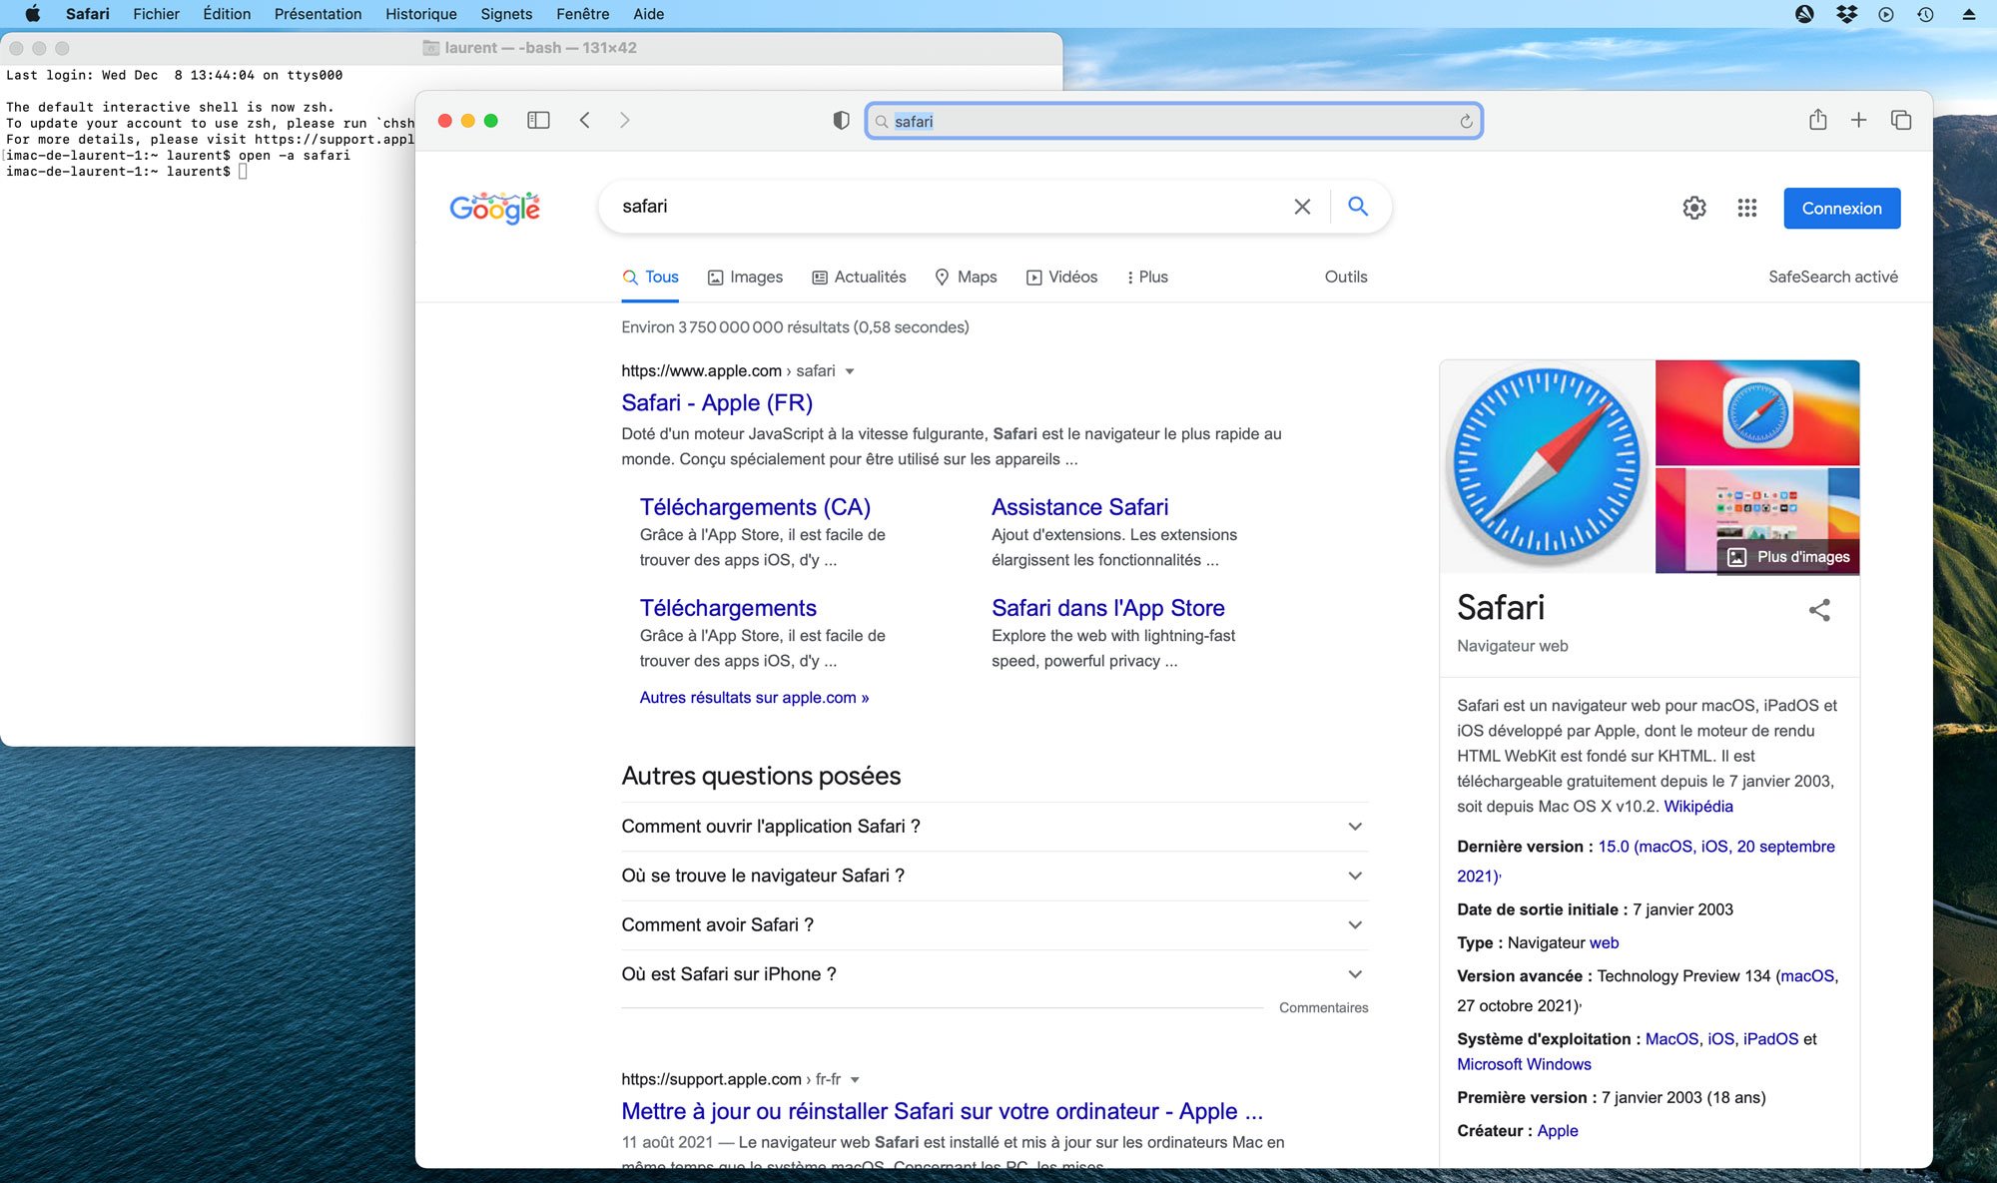Click 'Autres résultats sur apple.com »'

click(754, 698)
